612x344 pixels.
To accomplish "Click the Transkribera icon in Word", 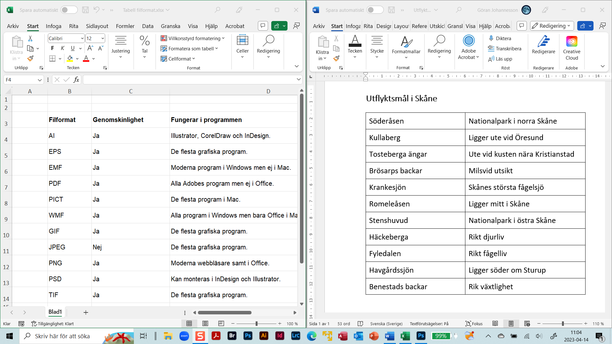I will click(x=491, y=48).
